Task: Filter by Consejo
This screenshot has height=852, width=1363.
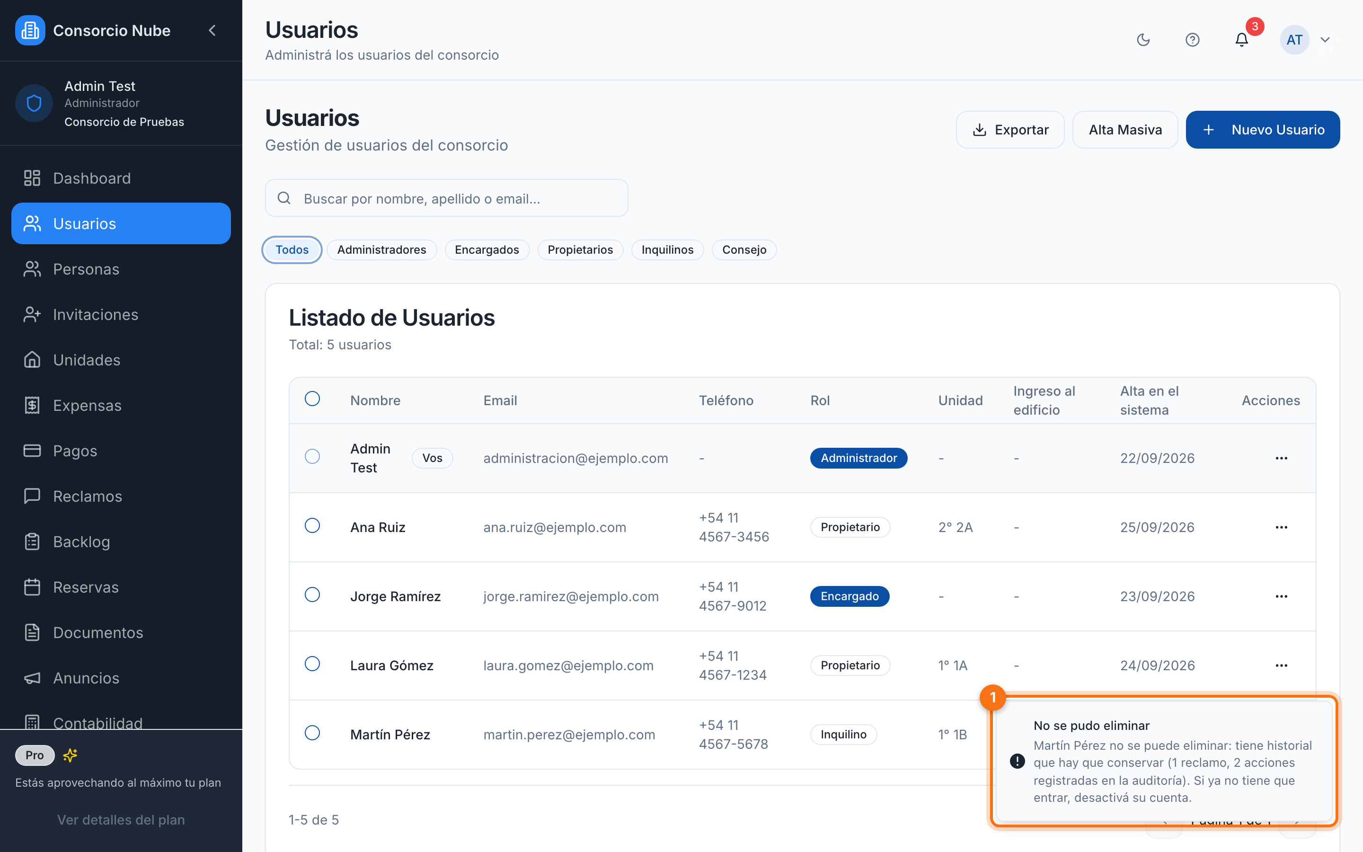Action: click(x=744, y=249)
